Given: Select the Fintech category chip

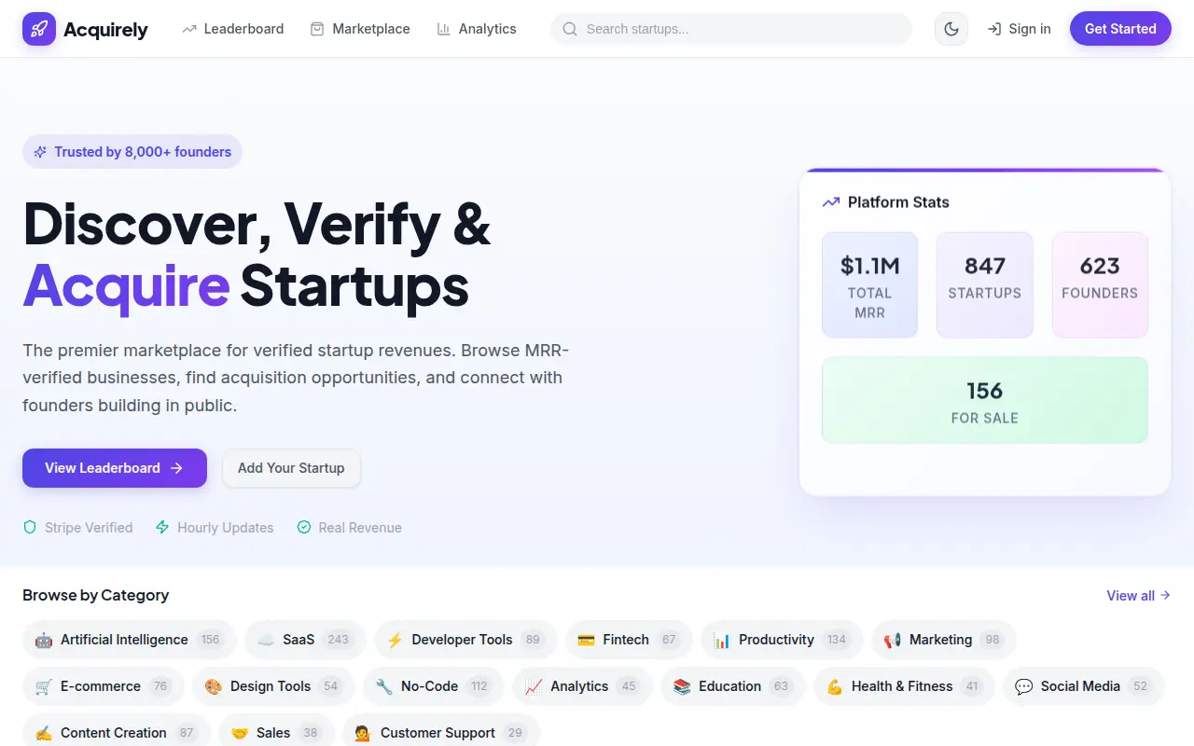Looking at the screenshot, I should click(629, 640).
